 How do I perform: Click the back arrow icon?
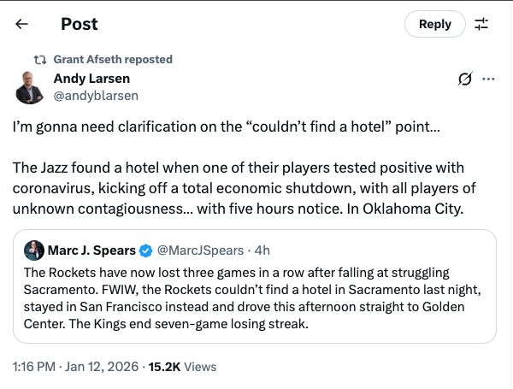point(22,24)
